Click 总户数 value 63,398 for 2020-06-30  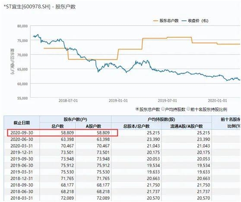pos(67,139)
